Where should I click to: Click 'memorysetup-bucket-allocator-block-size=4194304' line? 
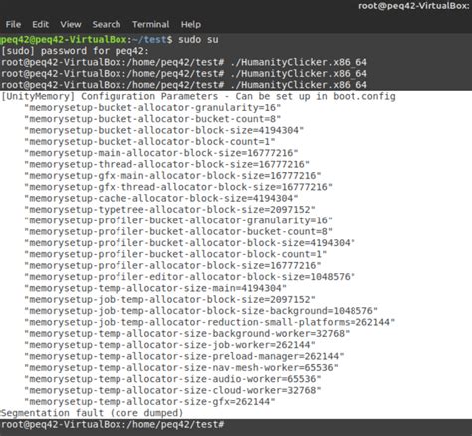164,130
